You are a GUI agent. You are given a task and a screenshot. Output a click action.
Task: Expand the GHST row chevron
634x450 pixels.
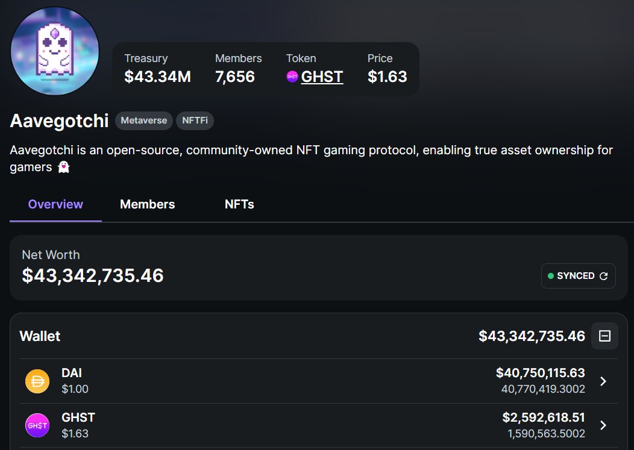603,425
